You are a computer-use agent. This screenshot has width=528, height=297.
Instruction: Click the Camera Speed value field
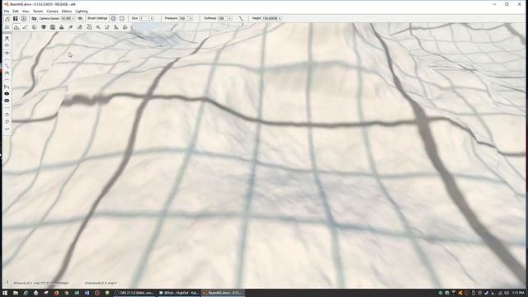[66, 18]
